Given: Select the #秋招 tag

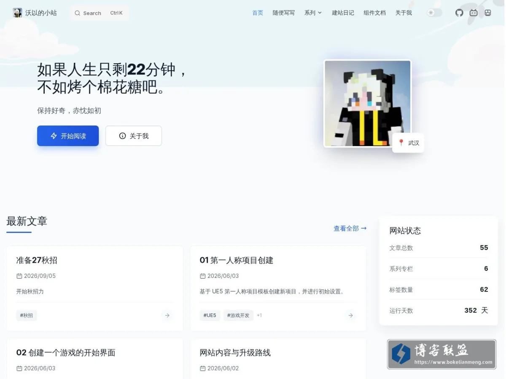Looking at the screenshot, I should tap(27, 315).
